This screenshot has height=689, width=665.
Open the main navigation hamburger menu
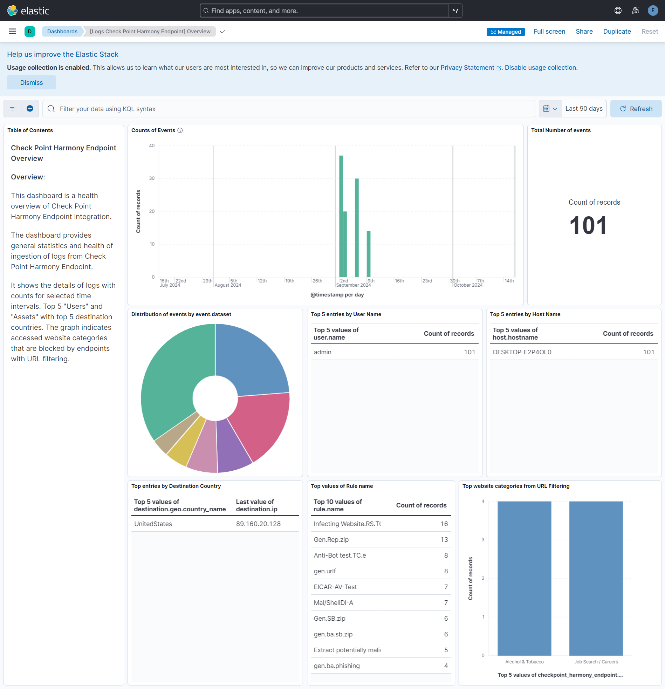12,31
